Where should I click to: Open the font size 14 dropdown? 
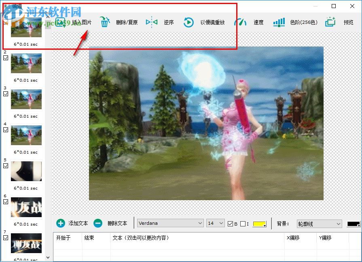215,223
